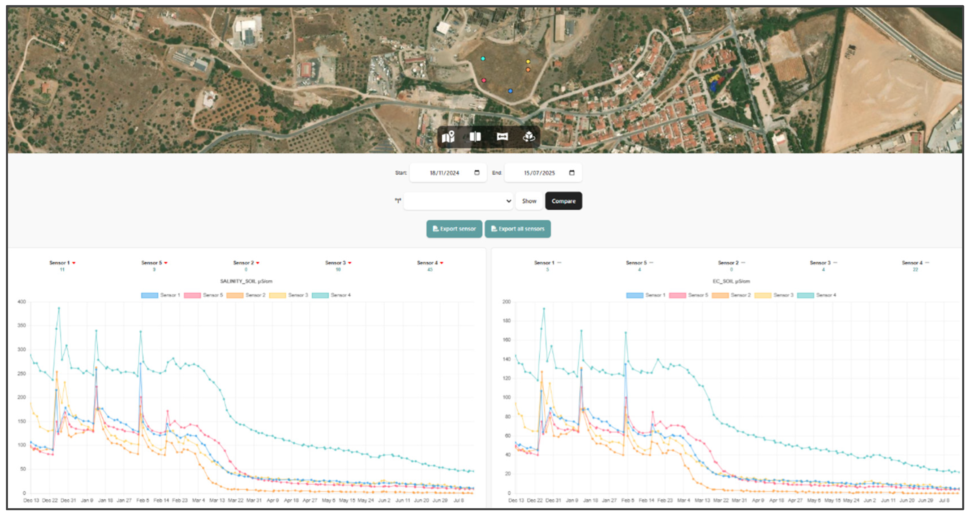Toggle Sensor 2 in EC_SOIL chart legend
Viewport: 969px width, 517px height.
pos(731,295)
